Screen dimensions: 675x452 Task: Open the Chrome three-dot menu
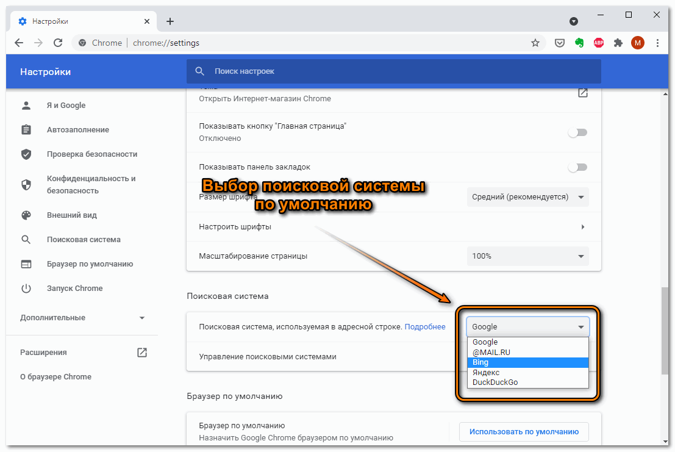(x=657, y=43)
